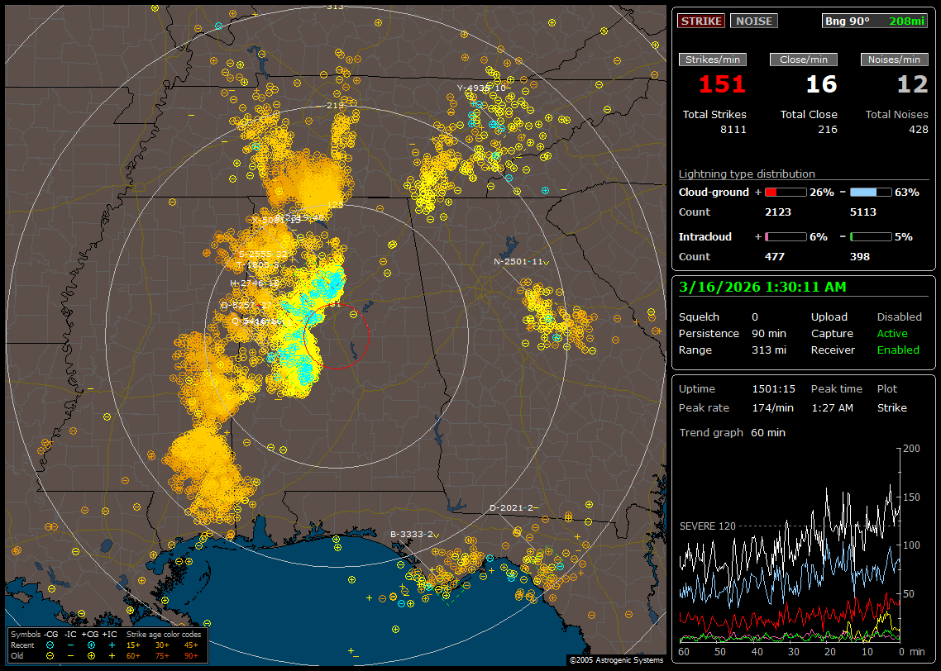Click the 90+ strike age color code
The width and height of the screenshot is (941, 671).
point(191,655)
